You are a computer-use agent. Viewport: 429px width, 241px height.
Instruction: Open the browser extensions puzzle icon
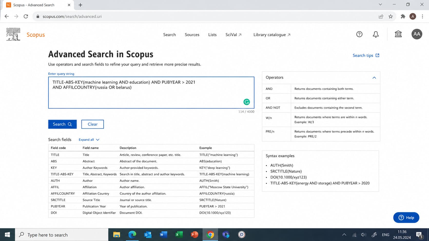click(x=403, y=16)
